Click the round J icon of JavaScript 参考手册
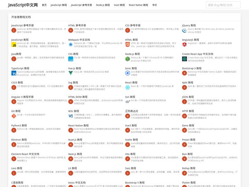 point(14,30)
